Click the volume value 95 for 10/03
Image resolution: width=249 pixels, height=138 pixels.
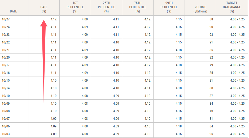[211, 134]
